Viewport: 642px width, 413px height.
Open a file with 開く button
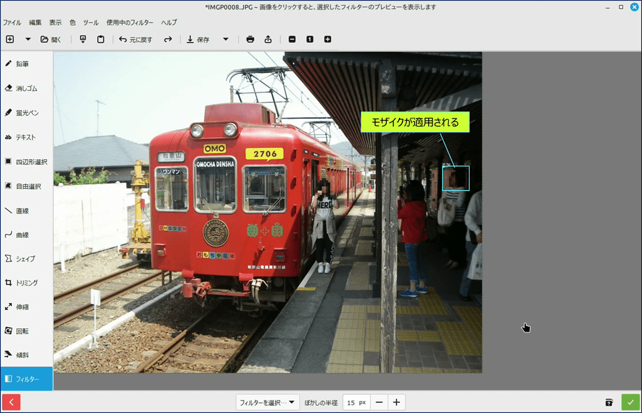click(51, 39)
